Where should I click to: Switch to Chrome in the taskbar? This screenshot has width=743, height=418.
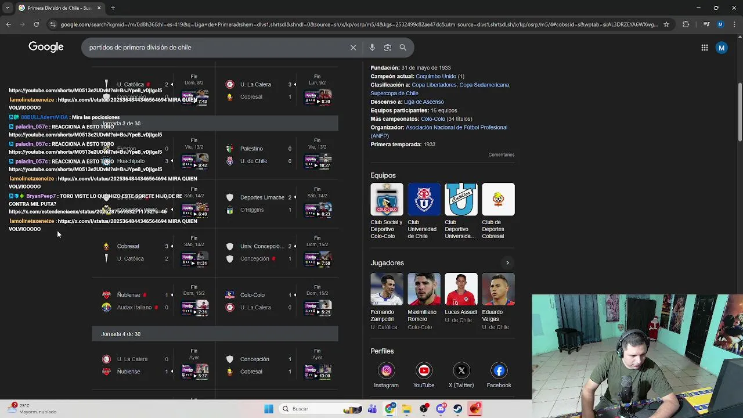click(389, 409)
